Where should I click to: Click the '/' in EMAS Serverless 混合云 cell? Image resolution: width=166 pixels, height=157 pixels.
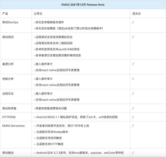(133, 126)
